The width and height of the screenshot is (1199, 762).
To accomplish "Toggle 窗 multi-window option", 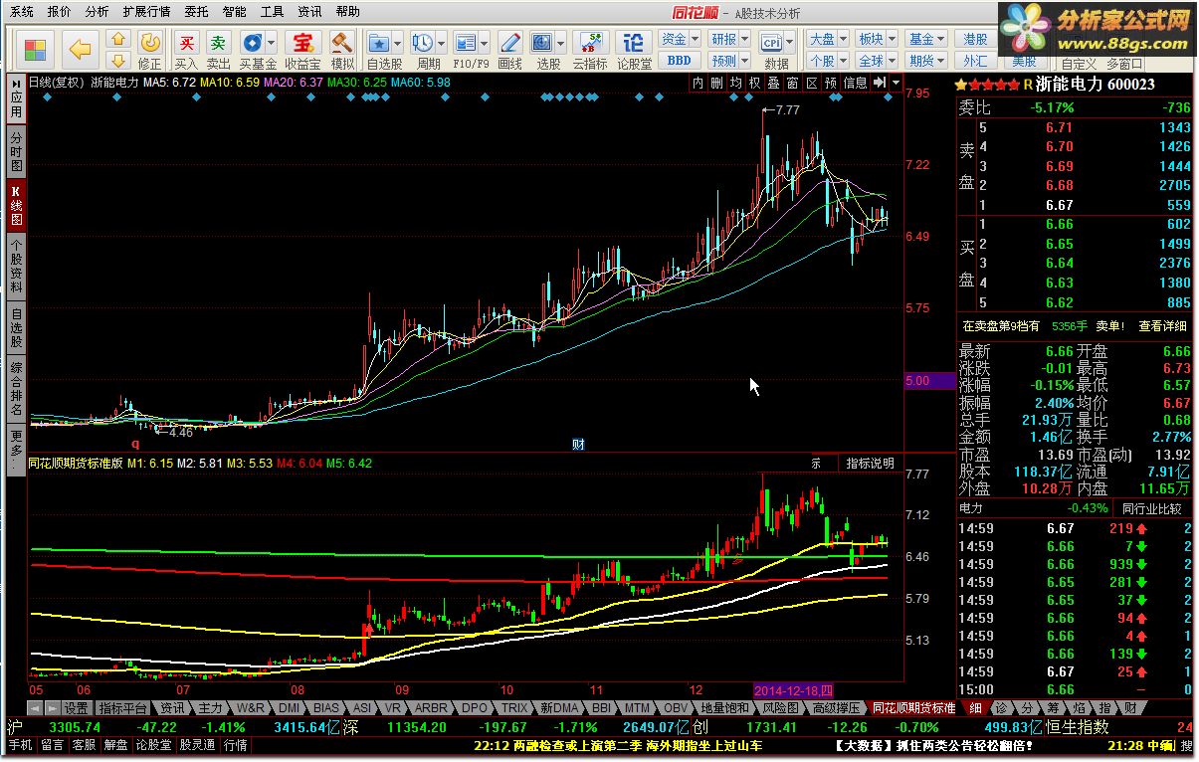I will 792,84.
